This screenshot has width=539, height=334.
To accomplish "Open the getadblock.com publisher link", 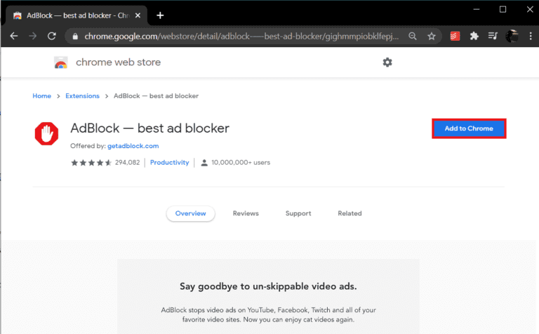I will pyautogui.click(x=133, y=146).
